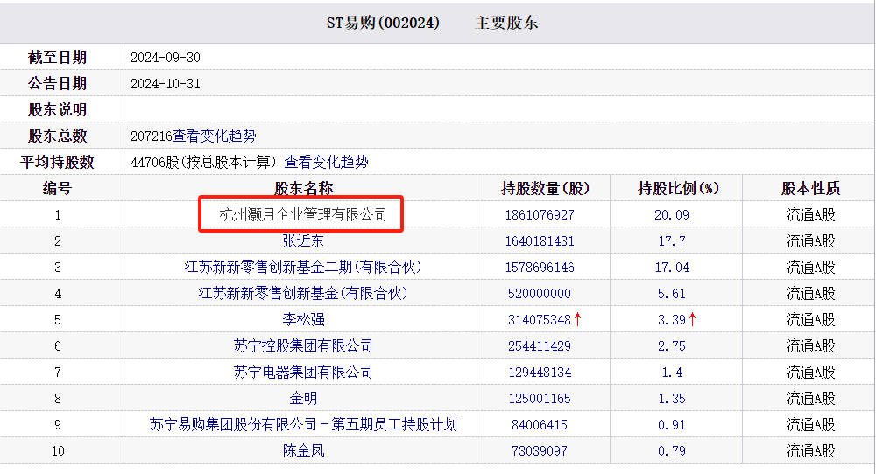Click share count 520000000
Viewport: 876px width, 474px height.
(540, 293)
